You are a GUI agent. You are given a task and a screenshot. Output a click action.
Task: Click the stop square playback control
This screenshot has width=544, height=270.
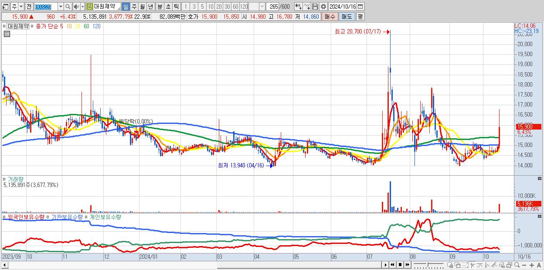(x=400, y=265)
